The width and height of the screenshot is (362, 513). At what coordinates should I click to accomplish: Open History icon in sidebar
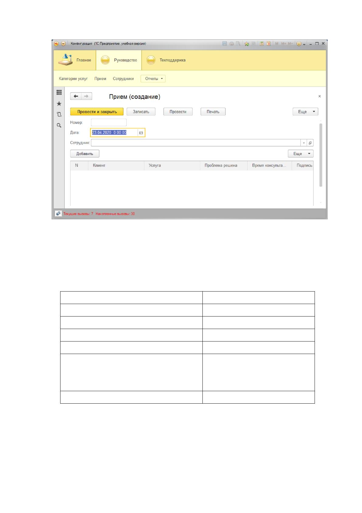59,115
